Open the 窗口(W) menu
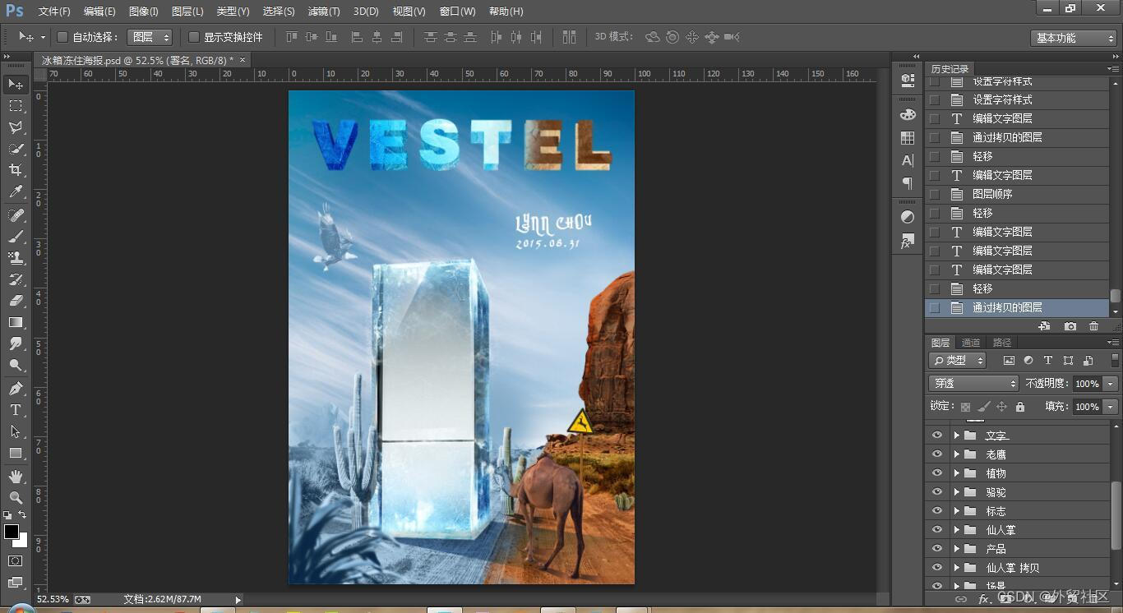Image resolution: width=1123 pixels, height=613 pixels. [x=457, y=12]
